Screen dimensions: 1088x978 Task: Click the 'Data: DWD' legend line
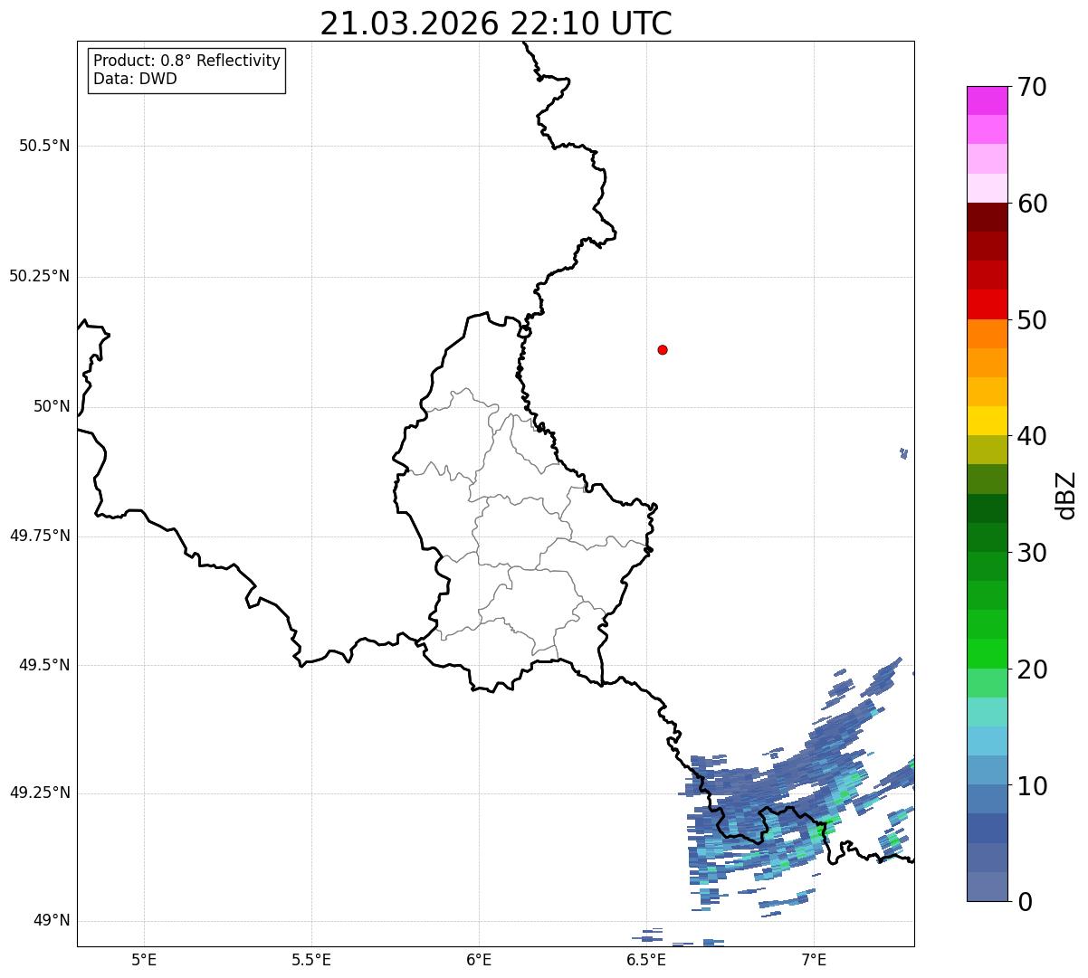click(x=135, y=79)
